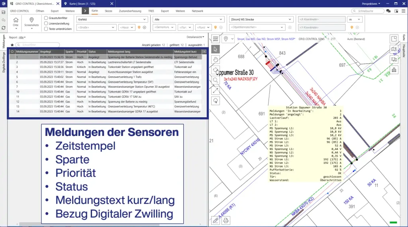
Task: Sort by Status column header
Action: point(97,52)
